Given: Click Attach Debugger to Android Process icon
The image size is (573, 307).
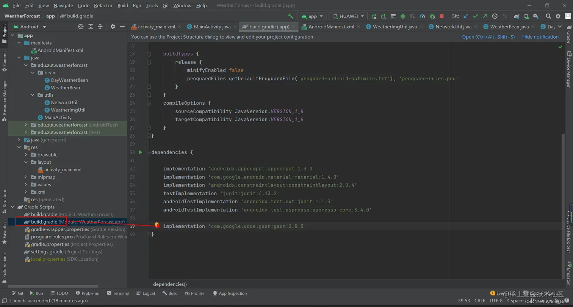Looking at the screenshot, I should click(432, 16).
